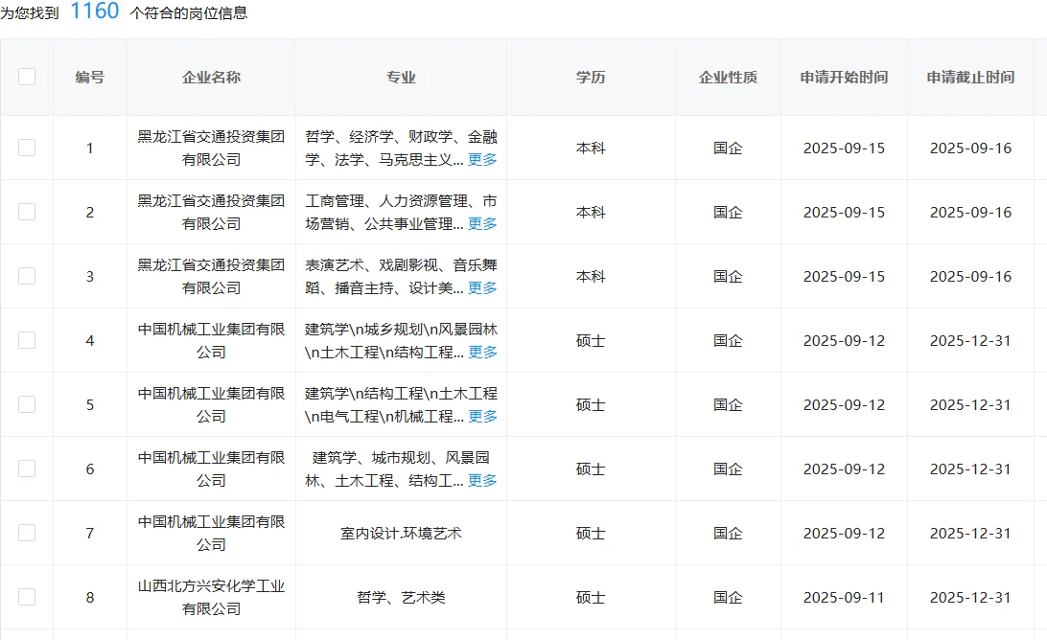Screen dimensions: 1047x640
Task: Click the 申请截止时间 column header
Action: pos(970,77)
